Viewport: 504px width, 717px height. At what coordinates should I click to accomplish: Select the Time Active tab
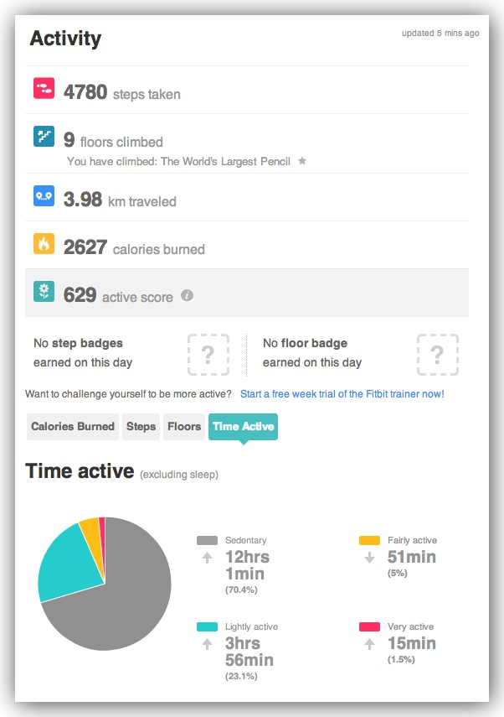(243, 427)
